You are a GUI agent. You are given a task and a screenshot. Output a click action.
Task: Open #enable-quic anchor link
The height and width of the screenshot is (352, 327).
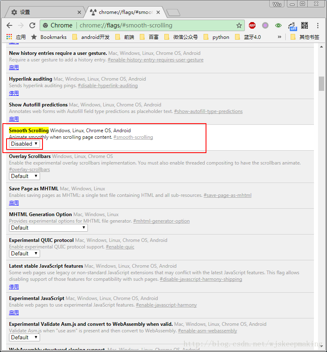tap(120, 247)
